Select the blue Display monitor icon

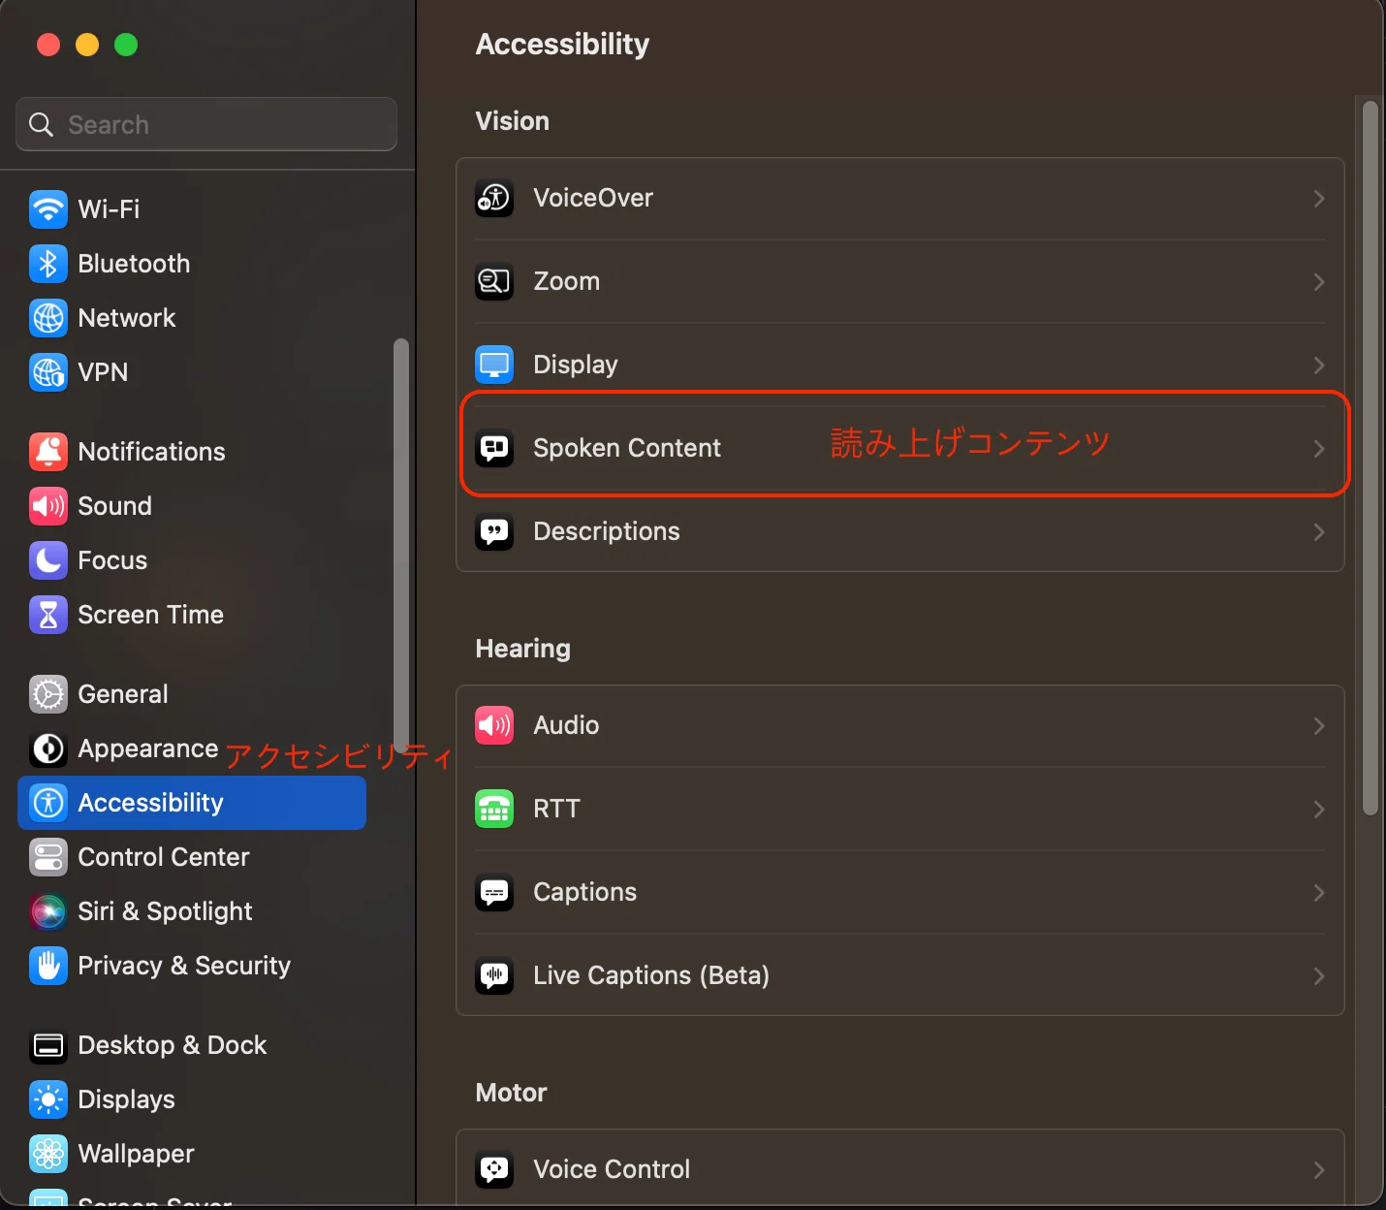point(494,365)
